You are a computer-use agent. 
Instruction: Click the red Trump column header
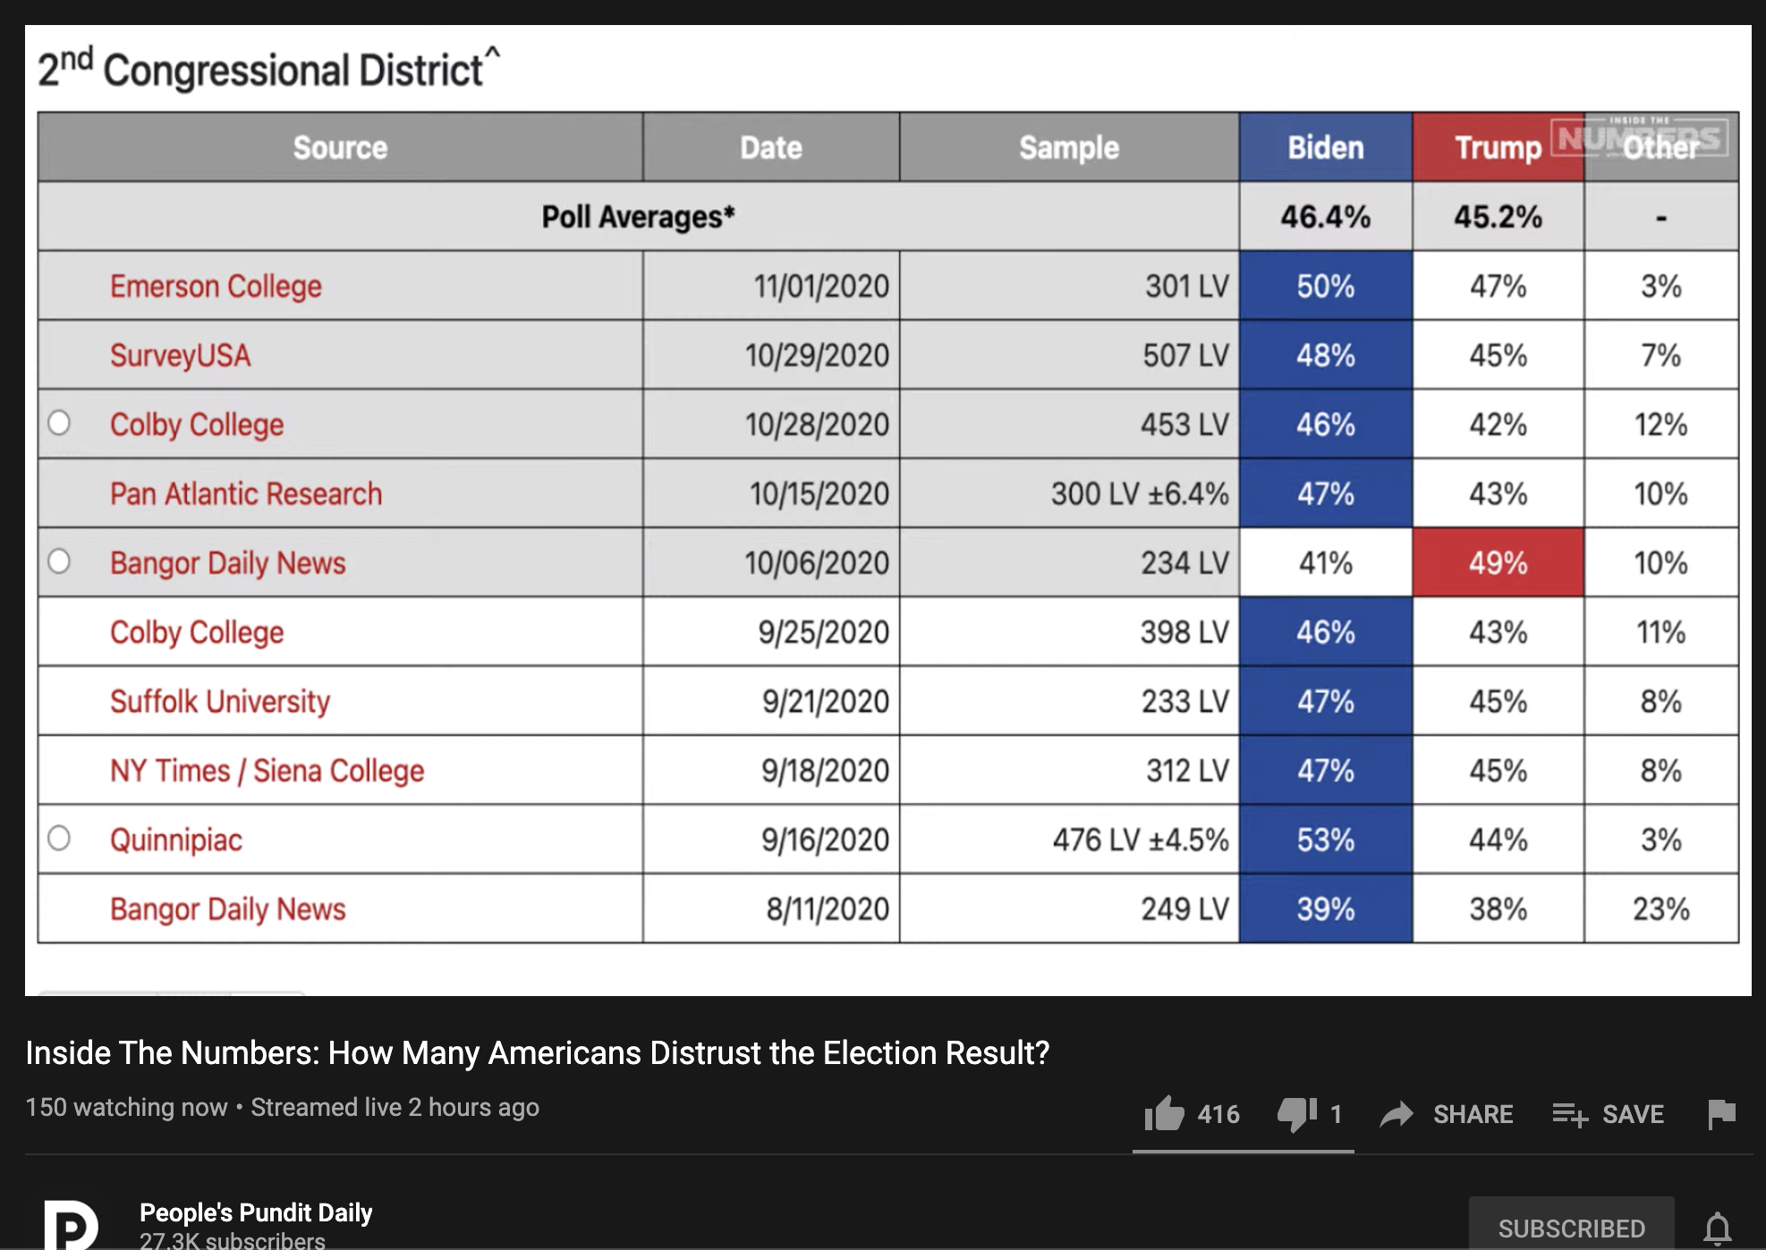click(1499, 148)
